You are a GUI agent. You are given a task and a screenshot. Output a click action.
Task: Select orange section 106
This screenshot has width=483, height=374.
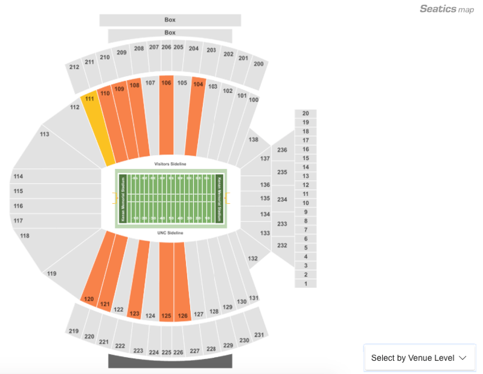click(167, 115)
